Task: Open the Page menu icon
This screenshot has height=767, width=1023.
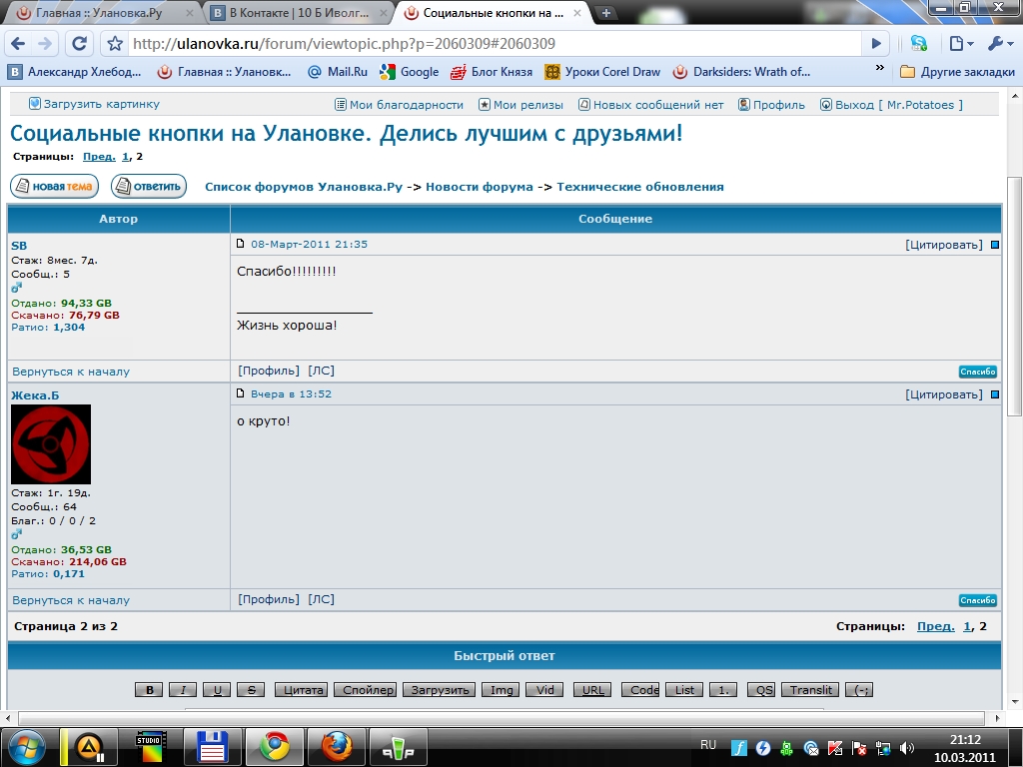Action: pyautogui.click(x=961, y=44)
